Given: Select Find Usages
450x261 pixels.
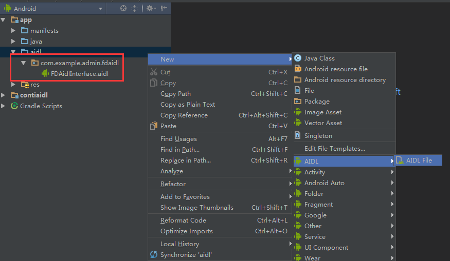Looking at the screenshot, I should (x=220, y=139).
